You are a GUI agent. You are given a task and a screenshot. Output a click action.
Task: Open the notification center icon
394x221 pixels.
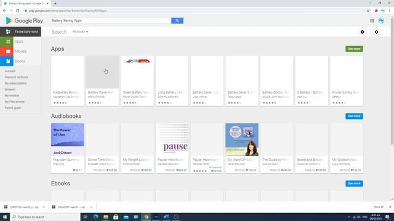click(x=387, y=217)
